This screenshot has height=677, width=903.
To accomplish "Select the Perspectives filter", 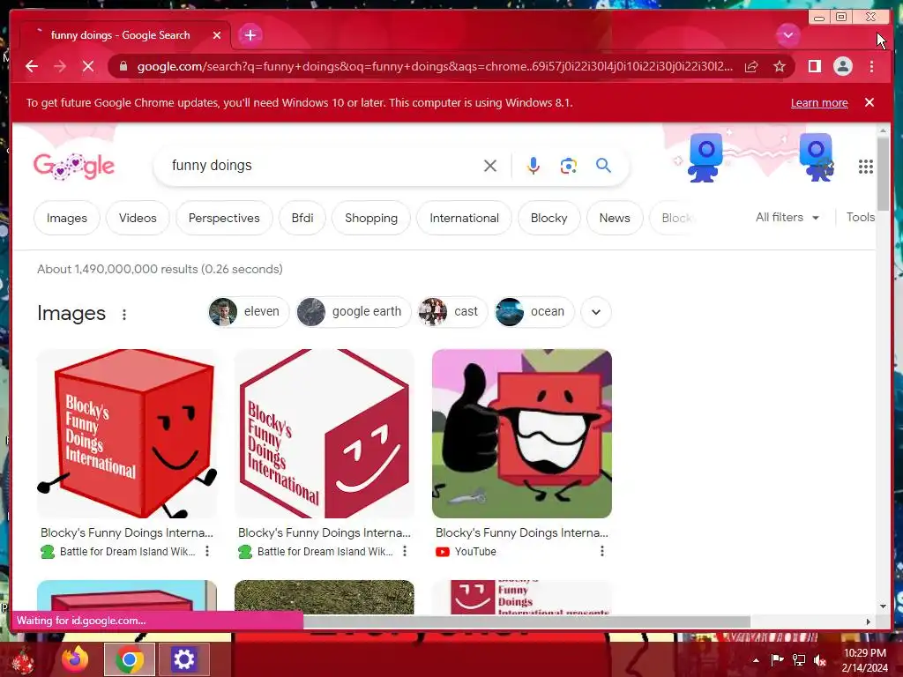I will [224, 219].
